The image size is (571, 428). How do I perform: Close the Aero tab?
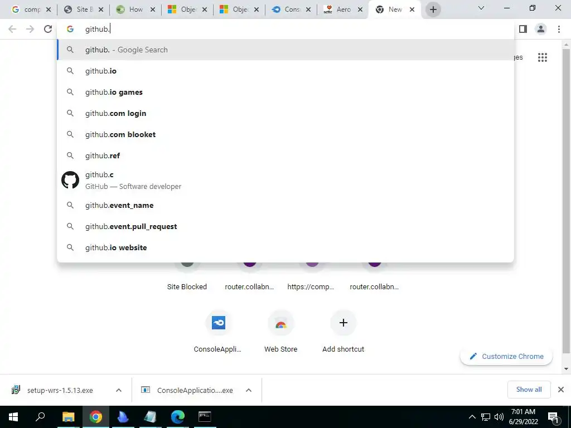tap(360, 9)
